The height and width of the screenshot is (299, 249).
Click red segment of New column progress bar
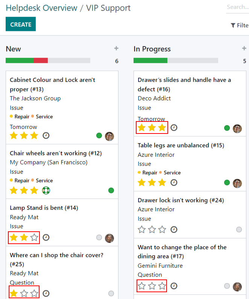pos(41,61)
